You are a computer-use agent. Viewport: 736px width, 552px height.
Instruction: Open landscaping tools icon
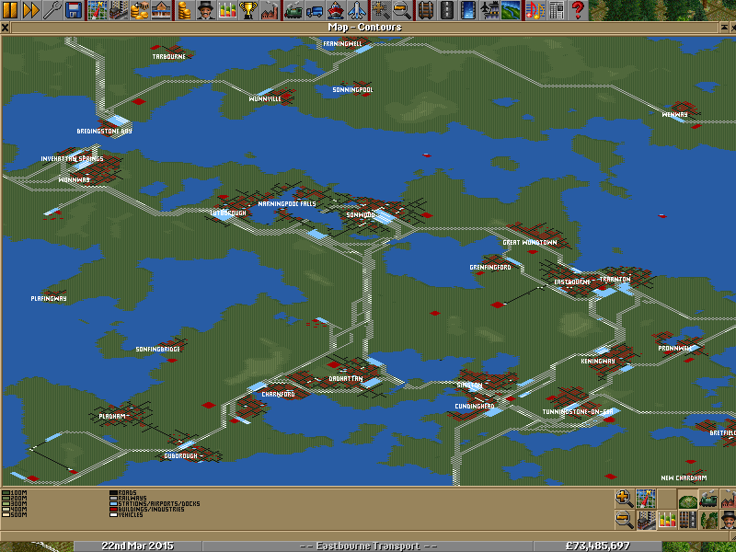pyautogui.click(x=510, y=10)
